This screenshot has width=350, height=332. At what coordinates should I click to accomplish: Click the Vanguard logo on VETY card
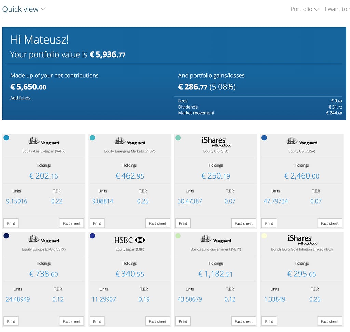click(x=216, y=239)
